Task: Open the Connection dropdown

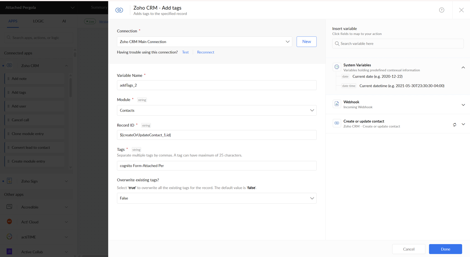Action: tap(204, 42)
